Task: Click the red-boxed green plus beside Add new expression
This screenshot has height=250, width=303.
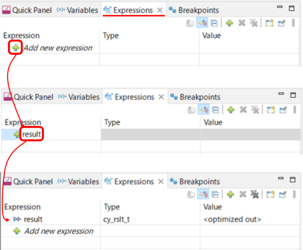Action: click(x=16, y=47)
